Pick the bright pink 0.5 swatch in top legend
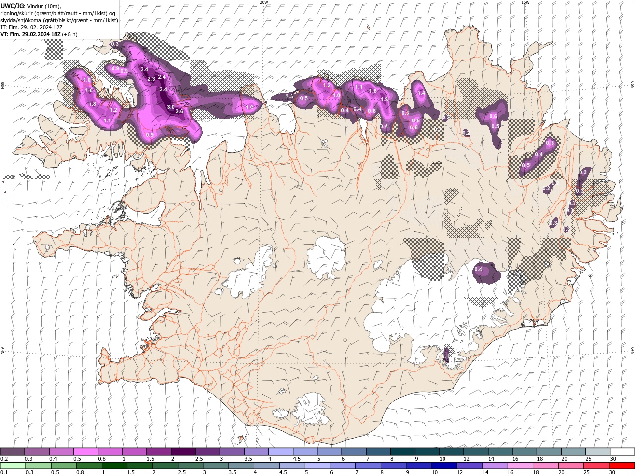 click(85, 452)
